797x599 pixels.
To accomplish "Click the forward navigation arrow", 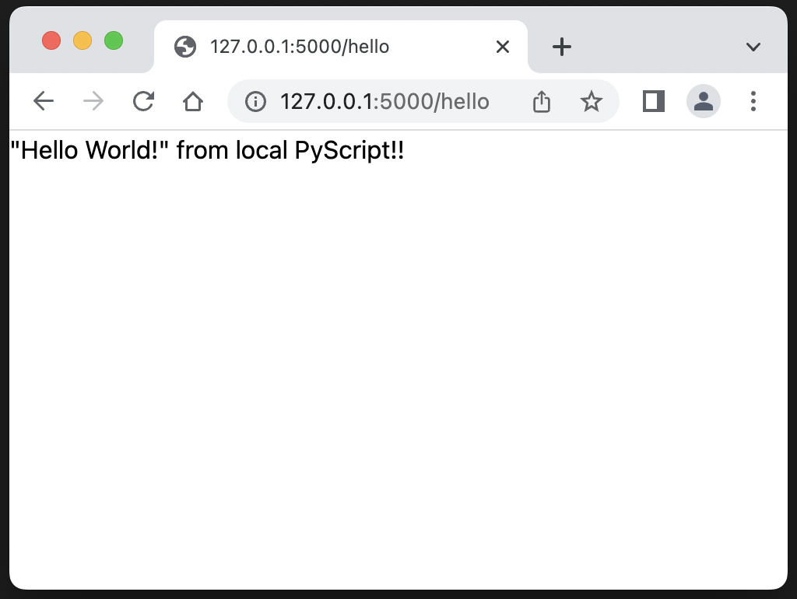I will [x=92, y=101].
